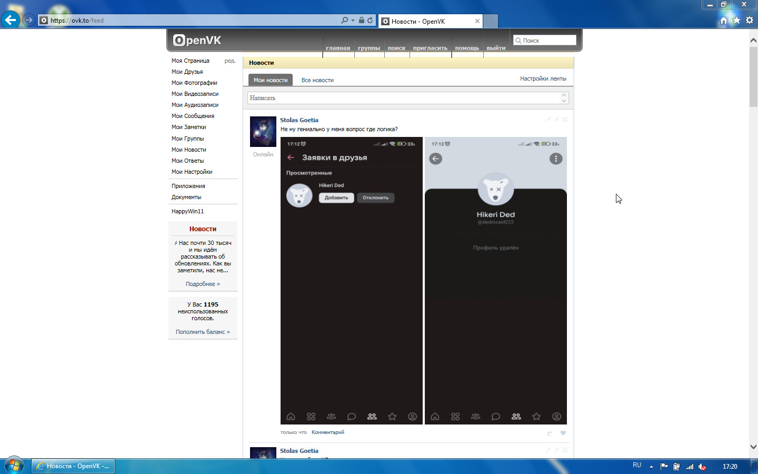758x474 pixels.
Task: Show hidden tray icons arrow
Action: click(x=651, y=466)
